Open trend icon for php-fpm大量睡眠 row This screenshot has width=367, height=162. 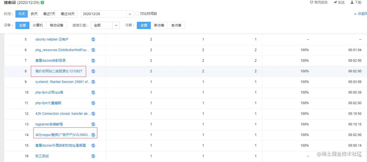point(93,103)
